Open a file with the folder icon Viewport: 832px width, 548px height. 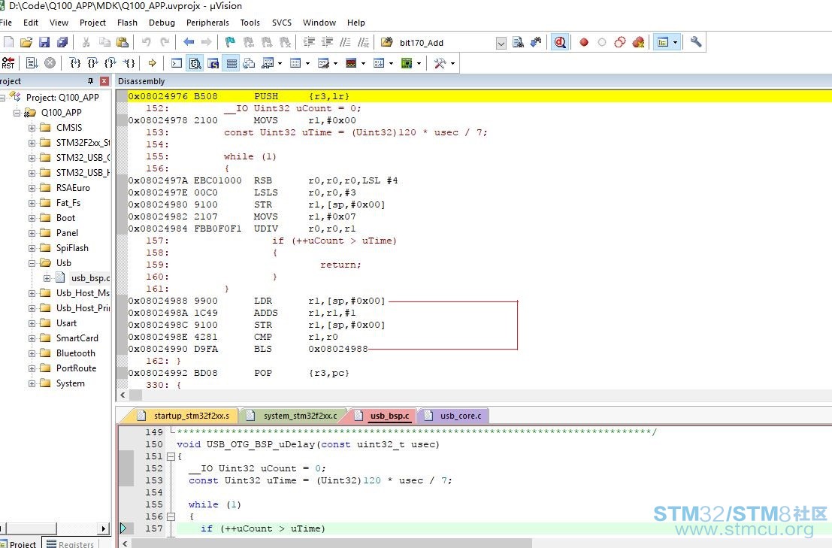pos(26,42)
